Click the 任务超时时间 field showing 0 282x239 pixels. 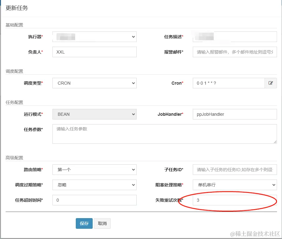(95, 200)
